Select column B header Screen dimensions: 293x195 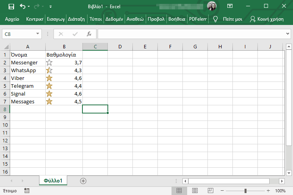pyautogui.click(x=64, y=47)
